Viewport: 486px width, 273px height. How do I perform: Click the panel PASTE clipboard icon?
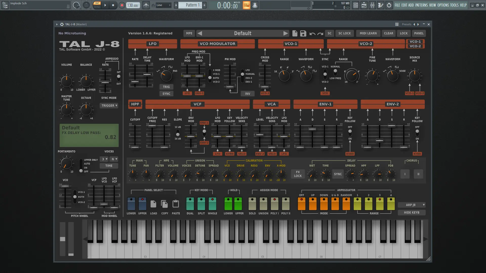tap(176, 204)
